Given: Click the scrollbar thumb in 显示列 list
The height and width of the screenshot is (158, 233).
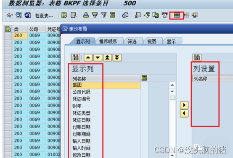Looking at the screenshot, I should 172,98.
